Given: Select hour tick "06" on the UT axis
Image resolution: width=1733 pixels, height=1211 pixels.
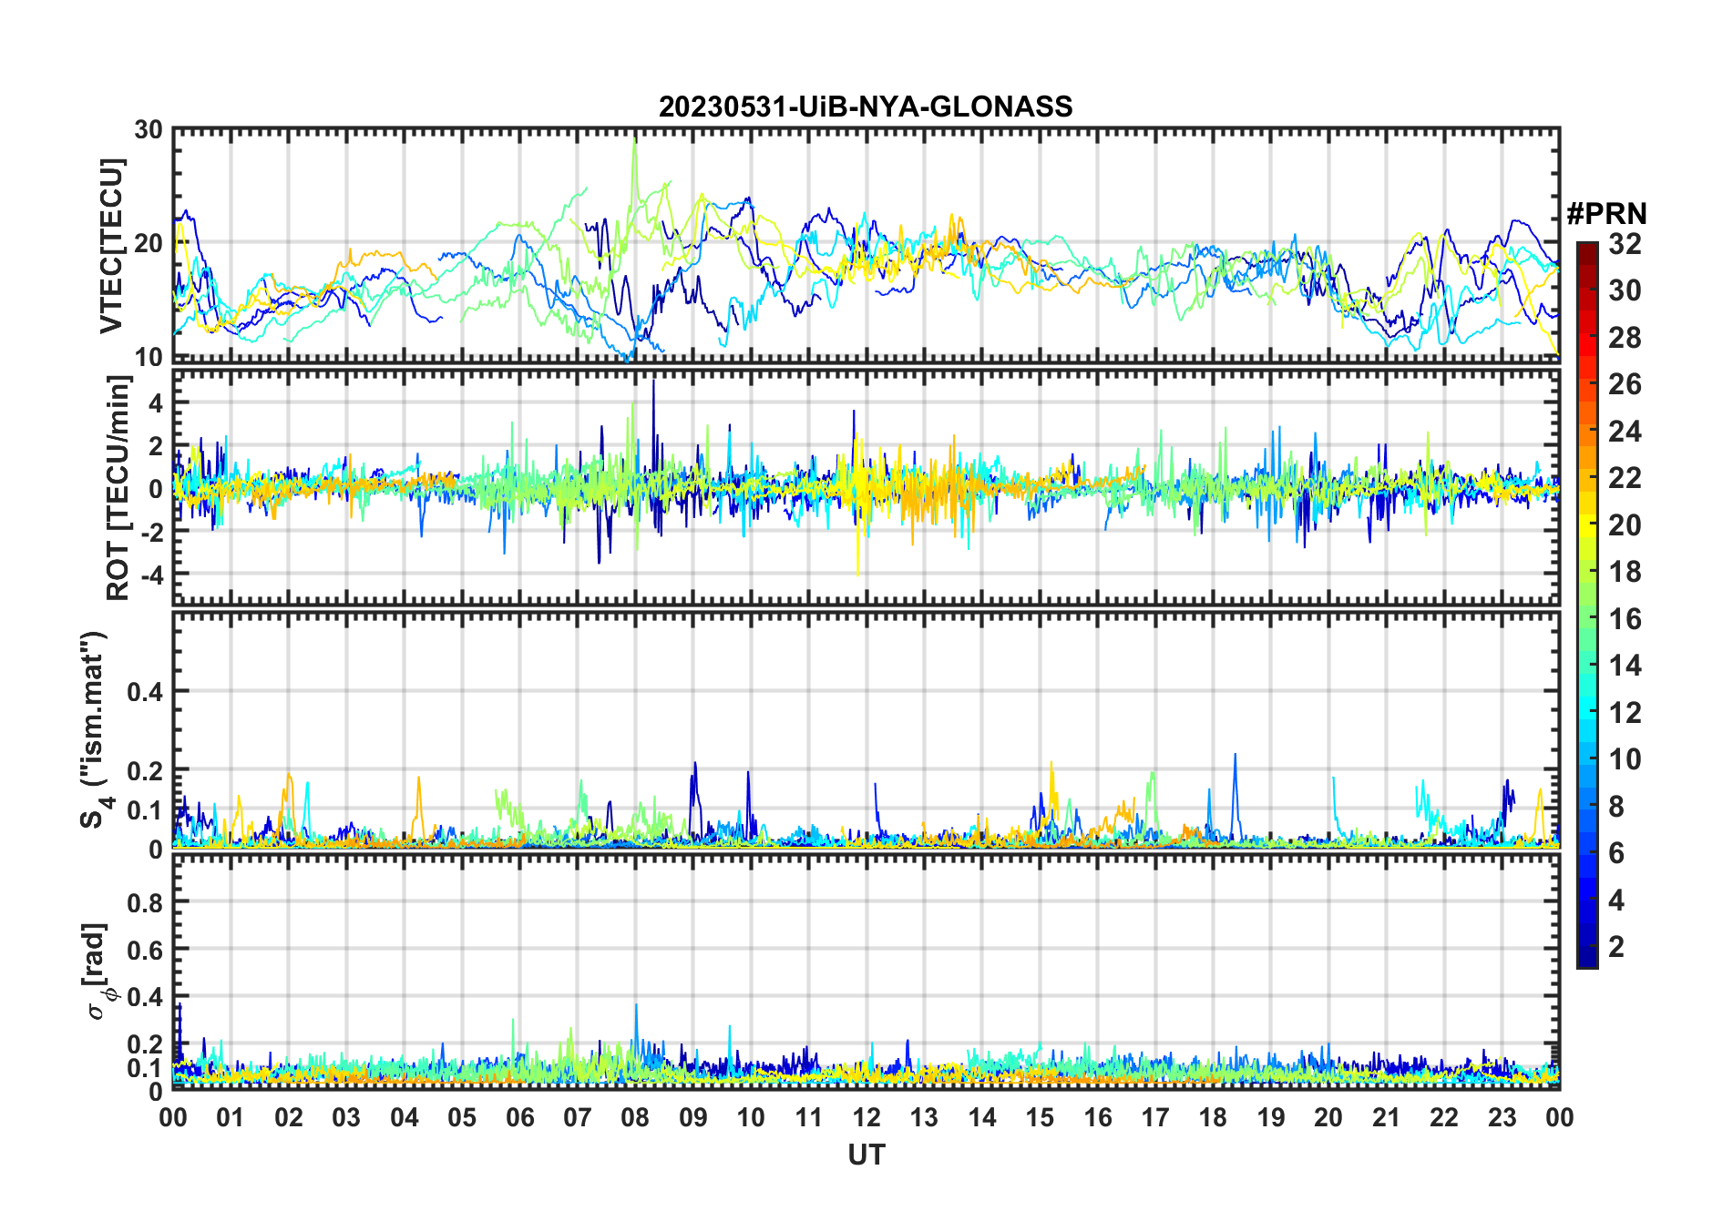Looking at the screenshot, I should coord(520,1117).
